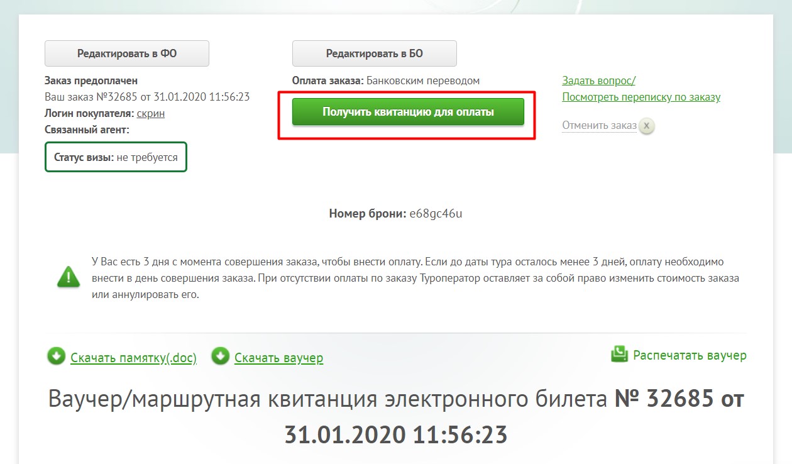Click the Распечатать ваучер text link
The width and height of the screenshot is (792, 464).
tap(690, 355)
